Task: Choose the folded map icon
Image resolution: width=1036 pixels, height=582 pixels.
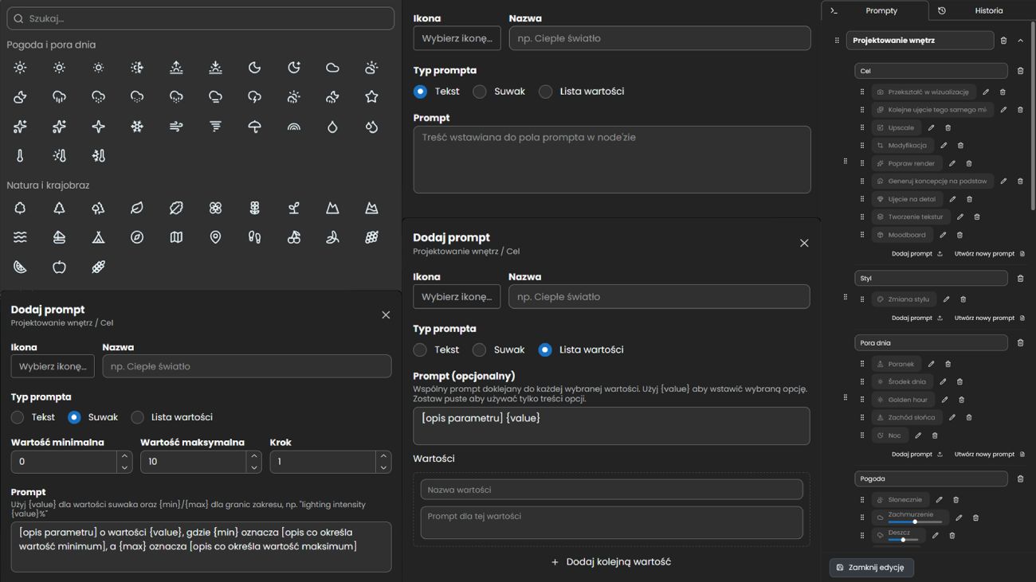Action: pos(176,237)
